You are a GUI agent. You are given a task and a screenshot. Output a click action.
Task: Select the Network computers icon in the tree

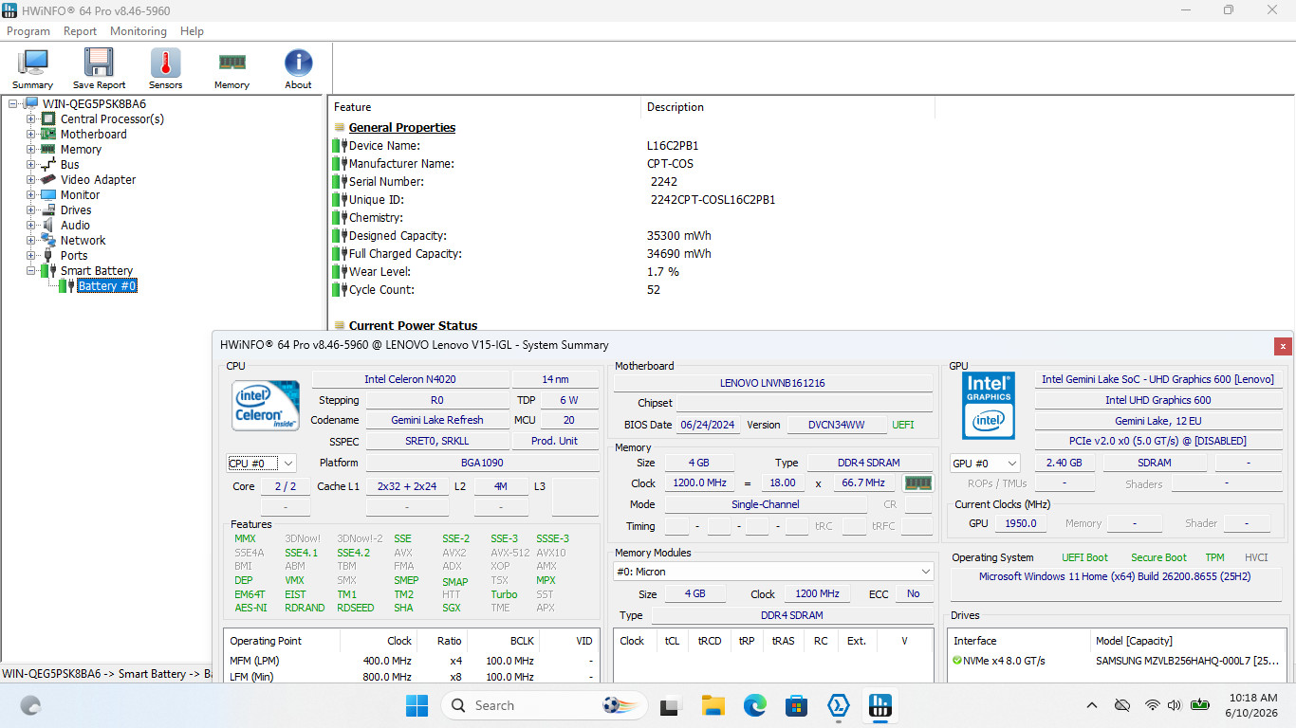[x=47, y=241]
